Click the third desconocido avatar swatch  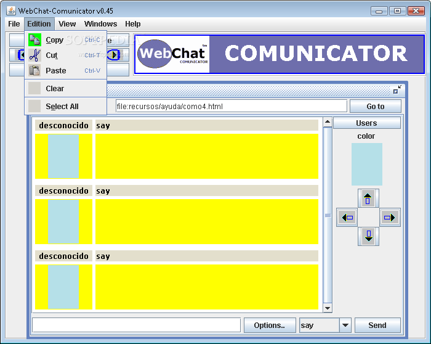63,287
